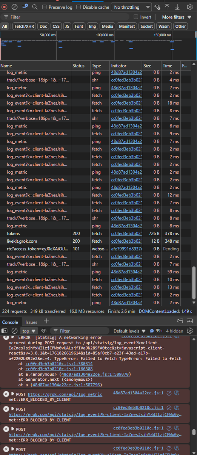Screen dimensions: 197x455
Task: Select the rtc?access_token websocket request
Action: point(96,249)
